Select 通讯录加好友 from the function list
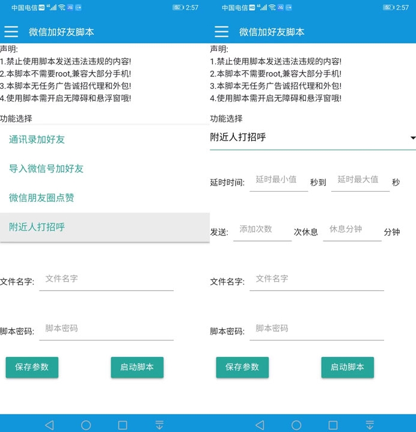Screen dimensions: 416x432 pyautogui.click(x=105, y=139)
